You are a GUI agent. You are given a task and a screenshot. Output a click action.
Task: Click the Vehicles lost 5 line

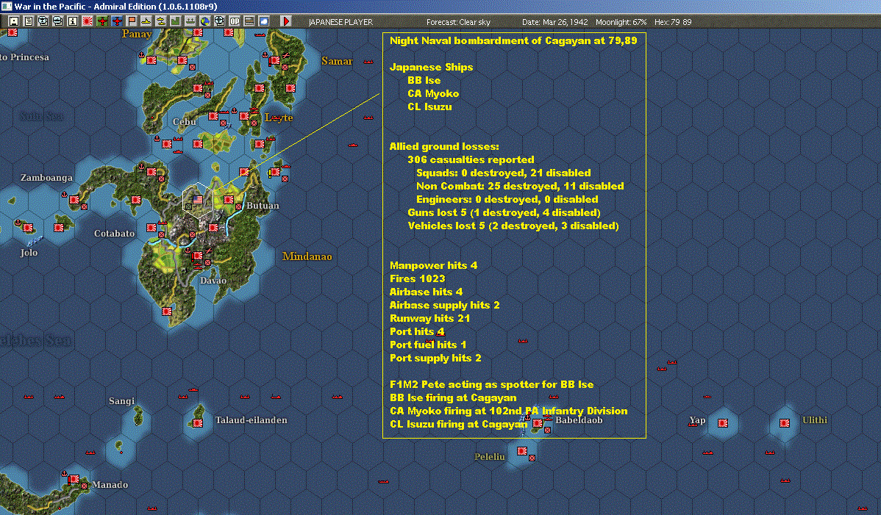[x=513, y=226]
